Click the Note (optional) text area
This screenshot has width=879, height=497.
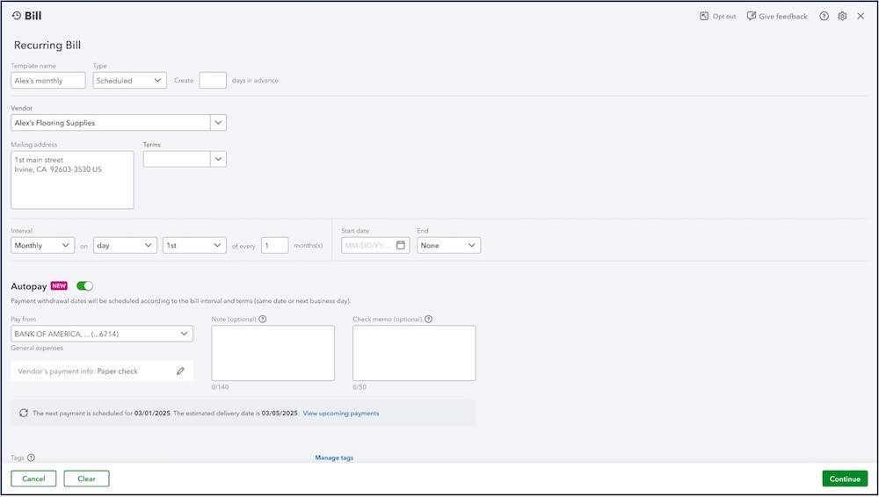tap(273, 354)
